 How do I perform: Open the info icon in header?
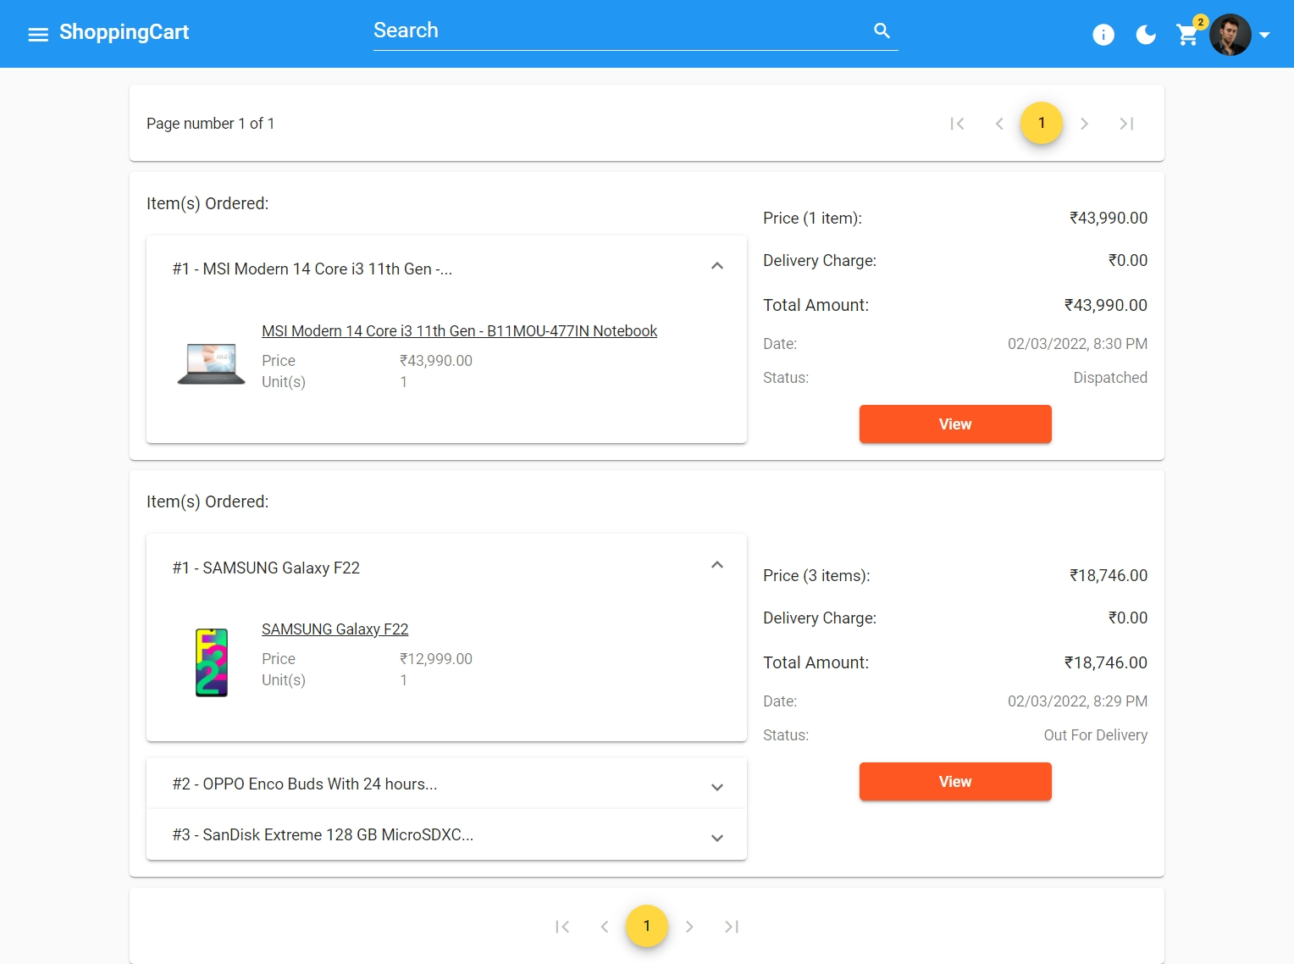pos(1103,35)
